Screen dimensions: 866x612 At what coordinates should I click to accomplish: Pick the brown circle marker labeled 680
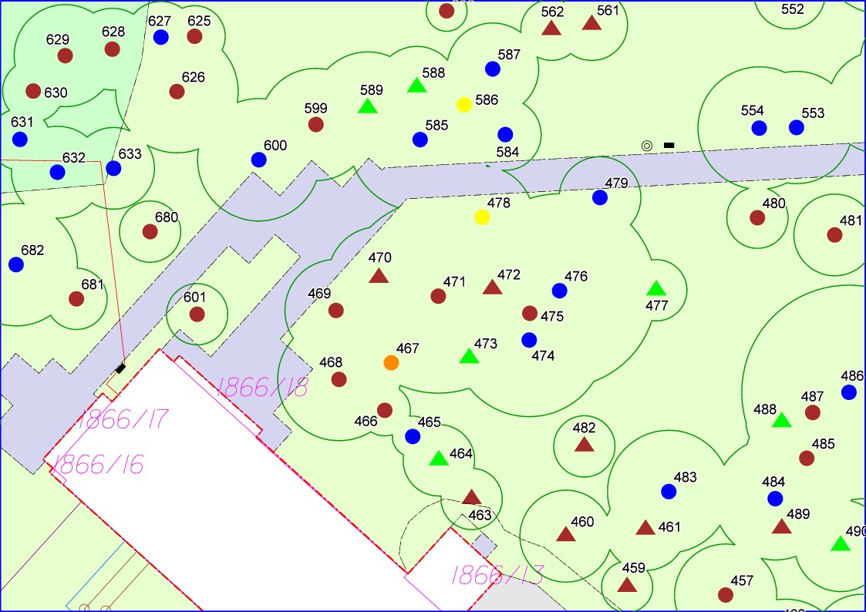150,231
